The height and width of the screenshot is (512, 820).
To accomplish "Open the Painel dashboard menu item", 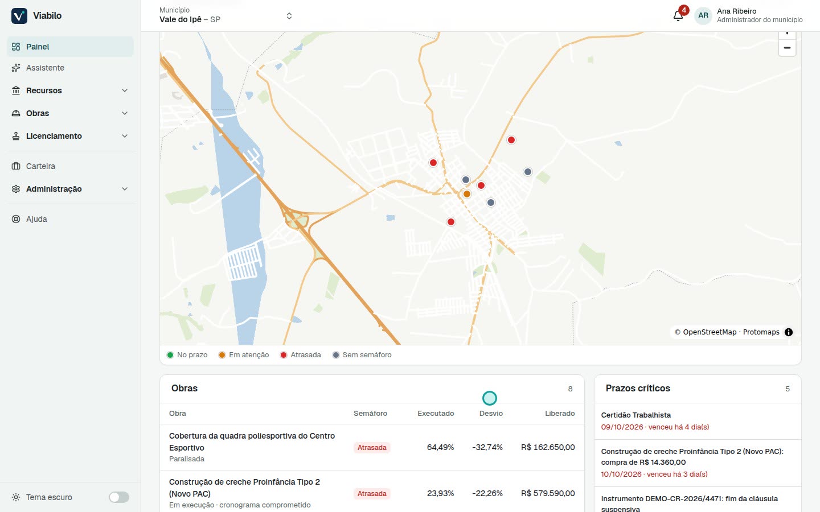I will 70,47.
